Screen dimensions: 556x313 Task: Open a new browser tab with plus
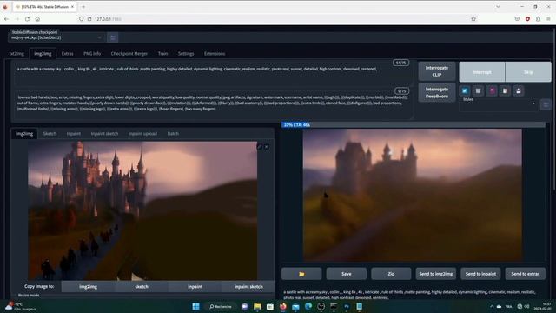(83, 7)
